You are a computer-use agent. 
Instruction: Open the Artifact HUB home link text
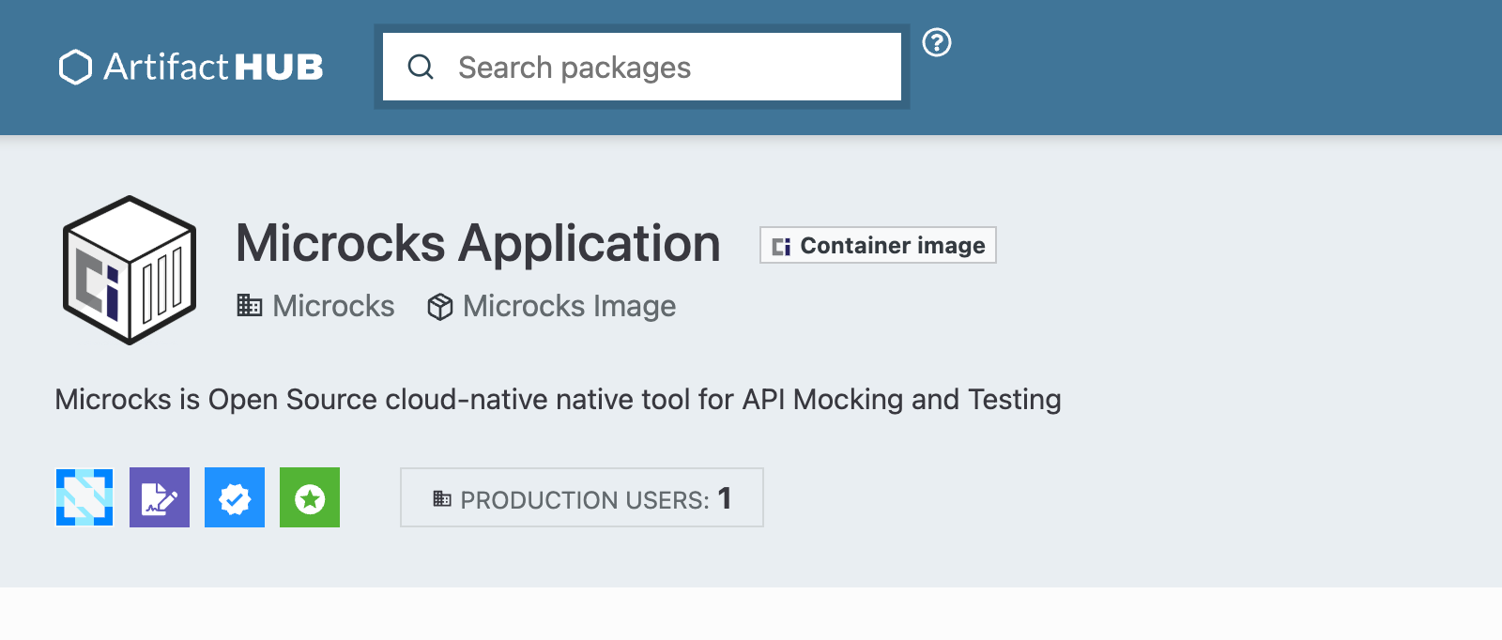[214, 68]
